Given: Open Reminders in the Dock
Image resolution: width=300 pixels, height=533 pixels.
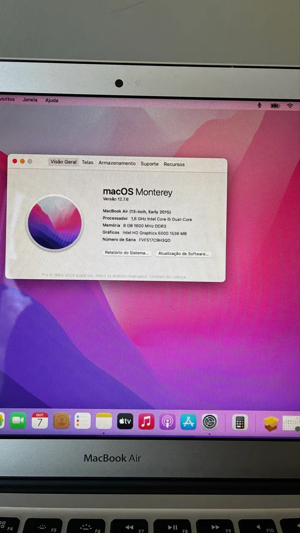Looking at the screenshot, I should (82, 421).
